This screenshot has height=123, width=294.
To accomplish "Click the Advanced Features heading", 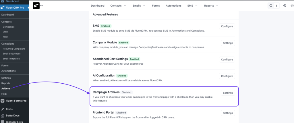I will click(x=105, y=14).
